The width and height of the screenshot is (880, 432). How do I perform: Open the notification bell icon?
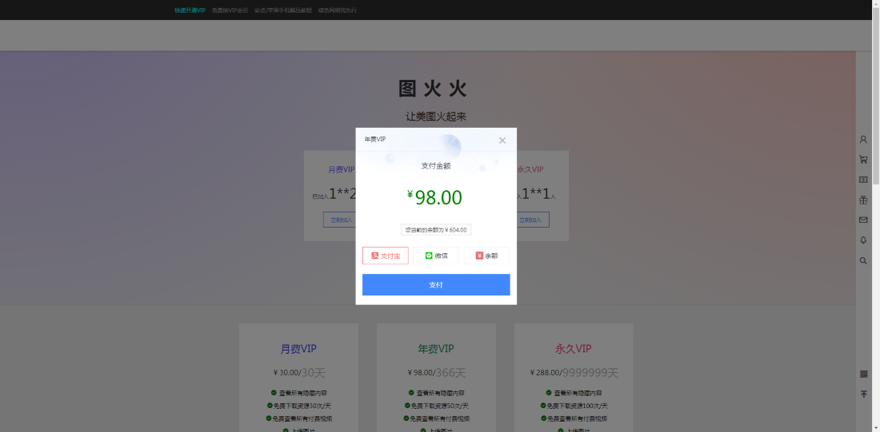click(863, 240)
